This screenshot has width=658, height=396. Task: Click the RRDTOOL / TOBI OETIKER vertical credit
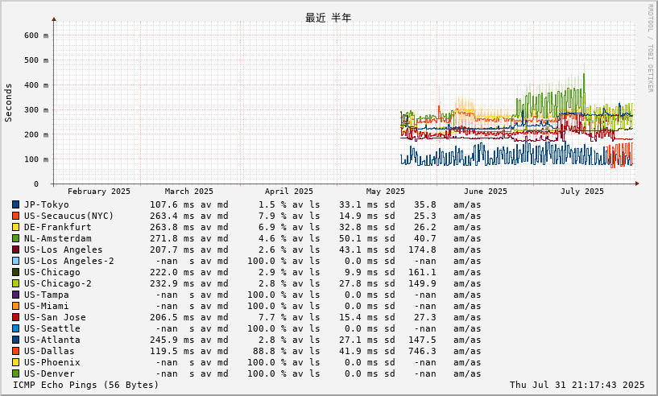click(650, 48)
